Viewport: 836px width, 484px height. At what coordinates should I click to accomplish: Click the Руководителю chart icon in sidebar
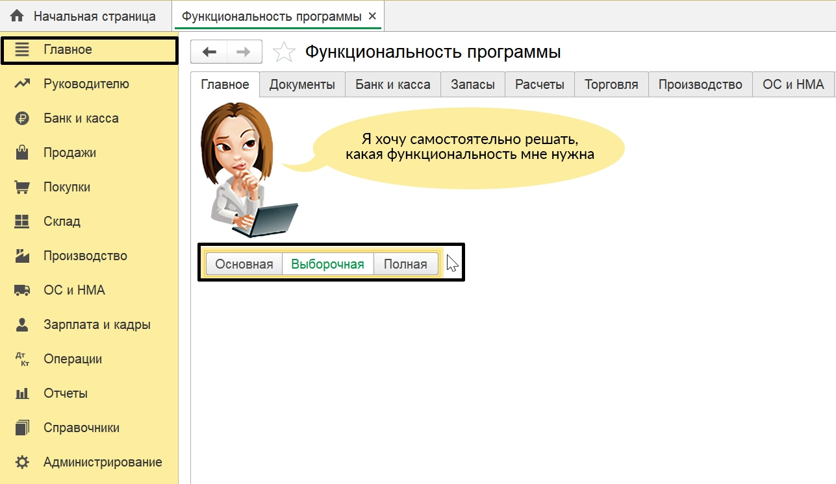(23, 84)
